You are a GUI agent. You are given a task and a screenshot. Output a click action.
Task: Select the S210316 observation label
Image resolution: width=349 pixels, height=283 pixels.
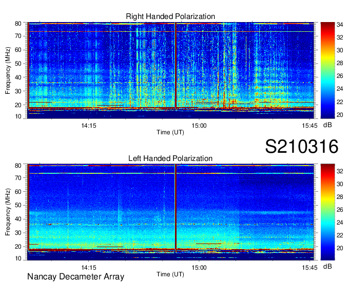pos(302,146)
